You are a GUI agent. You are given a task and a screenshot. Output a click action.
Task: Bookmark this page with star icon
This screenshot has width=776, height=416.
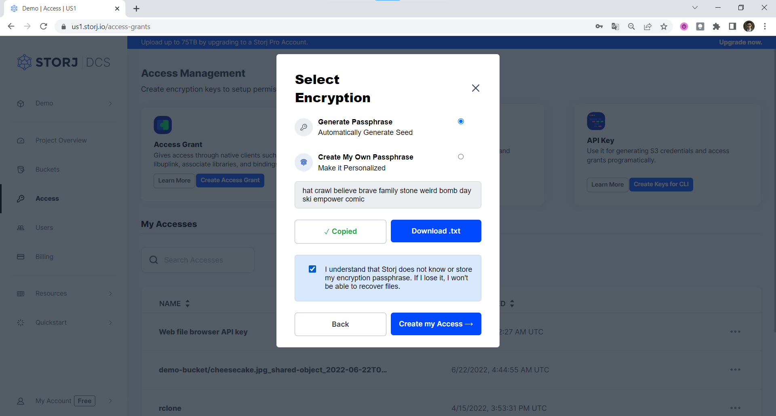tap(664, 27)
